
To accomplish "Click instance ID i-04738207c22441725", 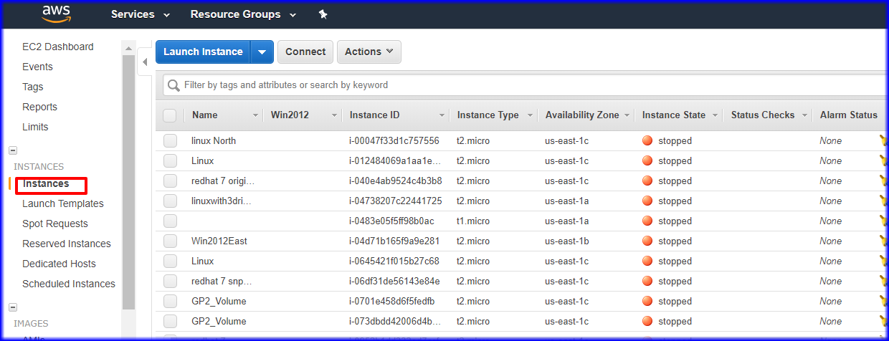I will coord(396,201).
